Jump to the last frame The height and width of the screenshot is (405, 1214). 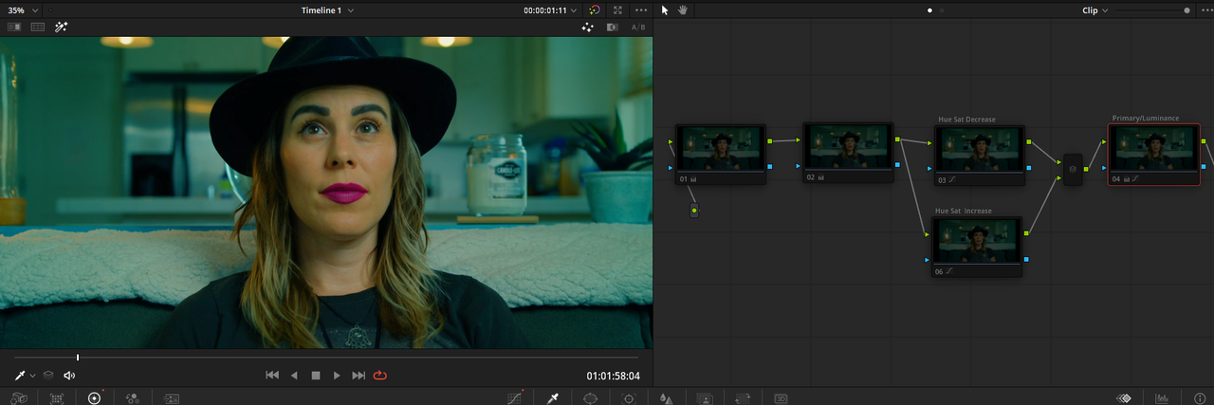(359, 376)
